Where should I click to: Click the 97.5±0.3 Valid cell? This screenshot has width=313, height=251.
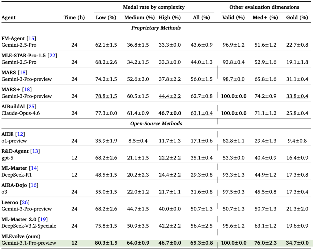(234, 192)
